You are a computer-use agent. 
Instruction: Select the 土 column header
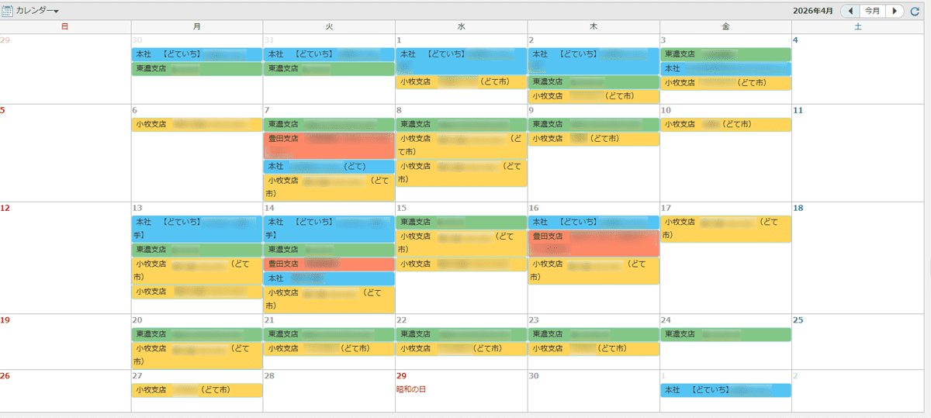tap(857, 26)
